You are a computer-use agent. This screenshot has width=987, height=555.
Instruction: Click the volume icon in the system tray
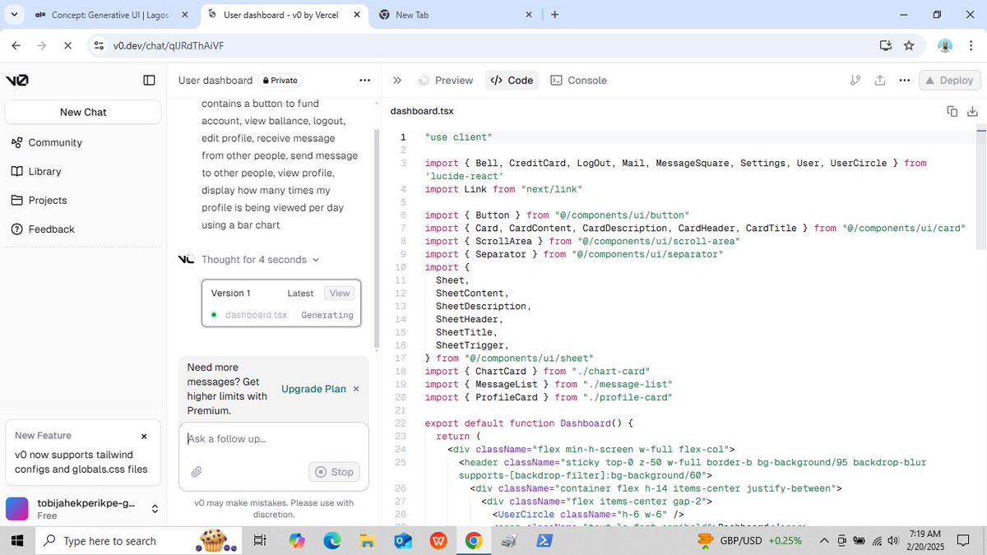click(x=894, y=540)
